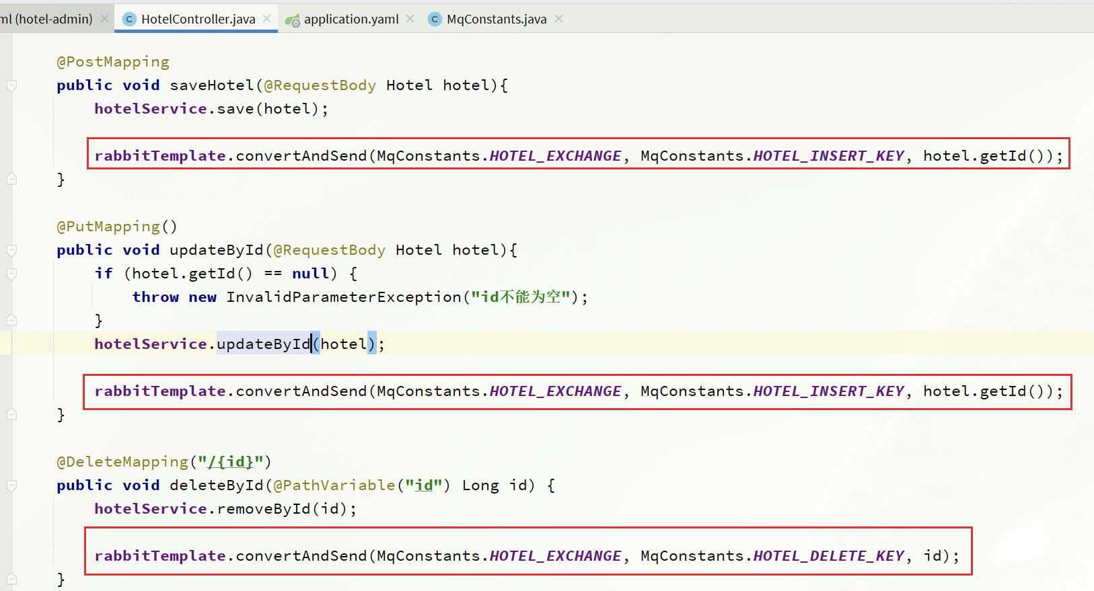Image resolution: width=1094 pixels, height=591 pixels.
Task: Click the removeById call
Action: point(264,509)
